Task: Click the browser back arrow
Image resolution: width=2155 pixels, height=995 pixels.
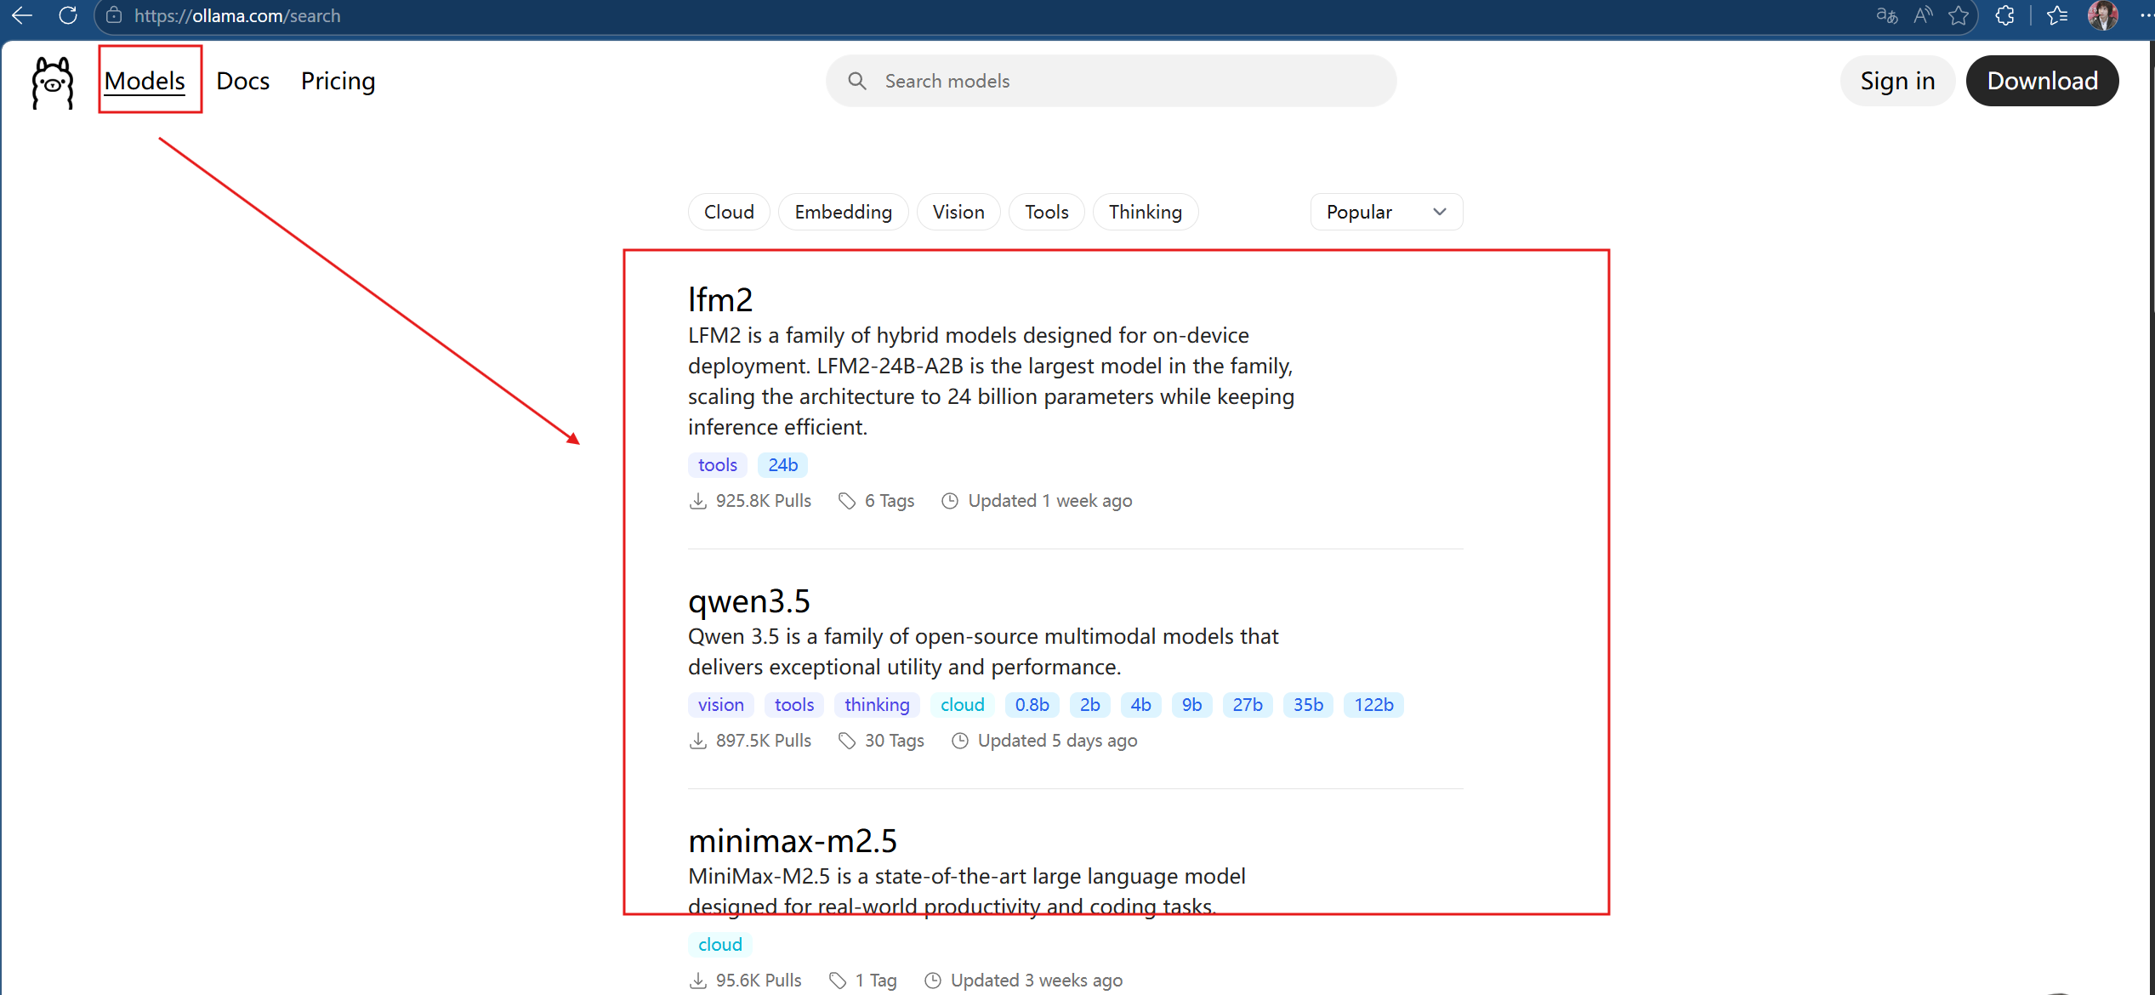Action: click(23, 15)
